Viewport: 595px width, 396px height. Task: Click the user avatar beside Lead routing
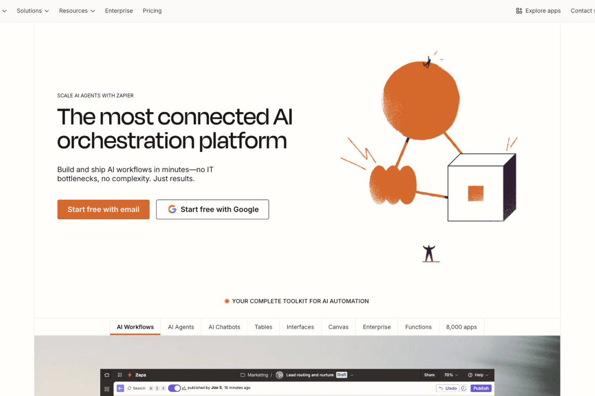280,375
